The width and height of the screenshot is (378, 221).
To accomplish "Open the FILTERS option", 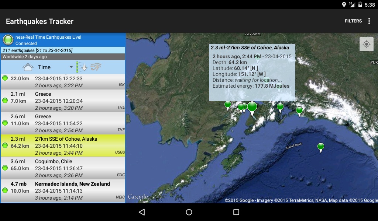I will coord(353,21).
